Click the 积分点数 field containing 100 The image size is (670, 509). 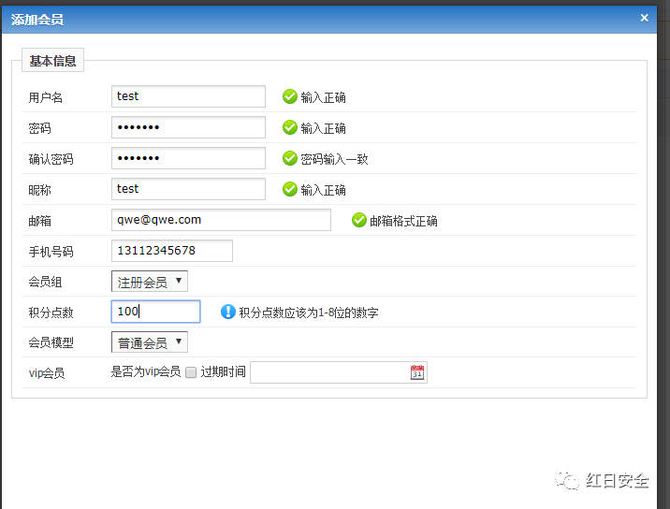click(x=156, y=312)
